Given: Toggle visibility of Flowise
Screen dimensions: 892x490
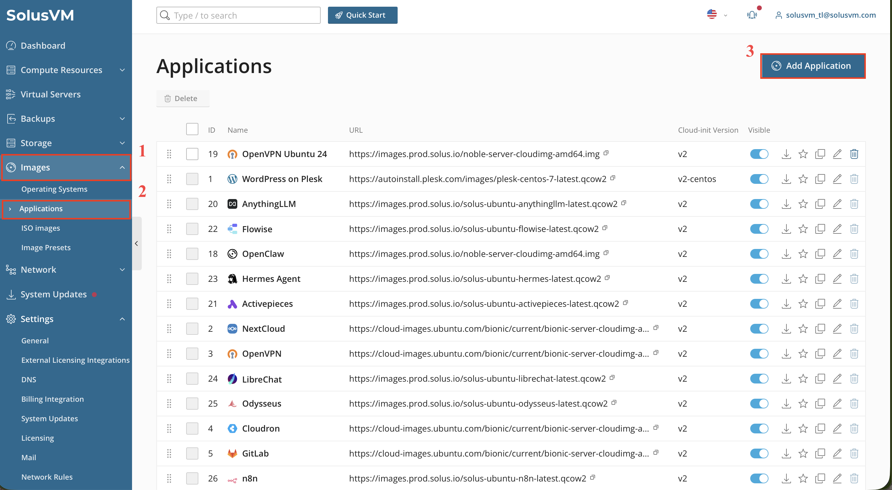Looking at the screenshot, I should pos(759,229).
